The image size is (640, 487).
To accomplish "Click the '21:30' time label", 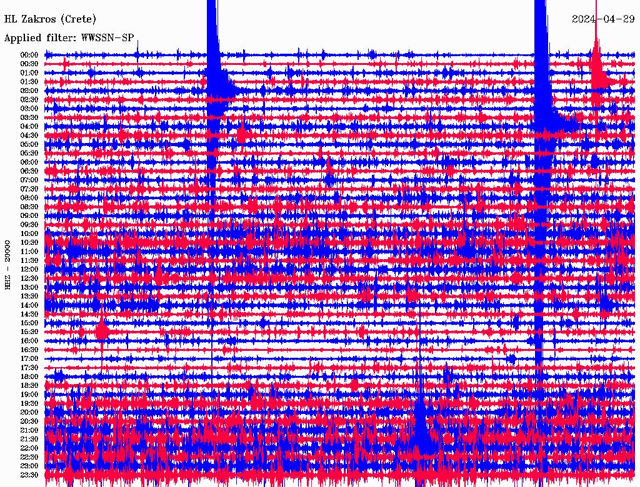I will click(x=29, y=440).
